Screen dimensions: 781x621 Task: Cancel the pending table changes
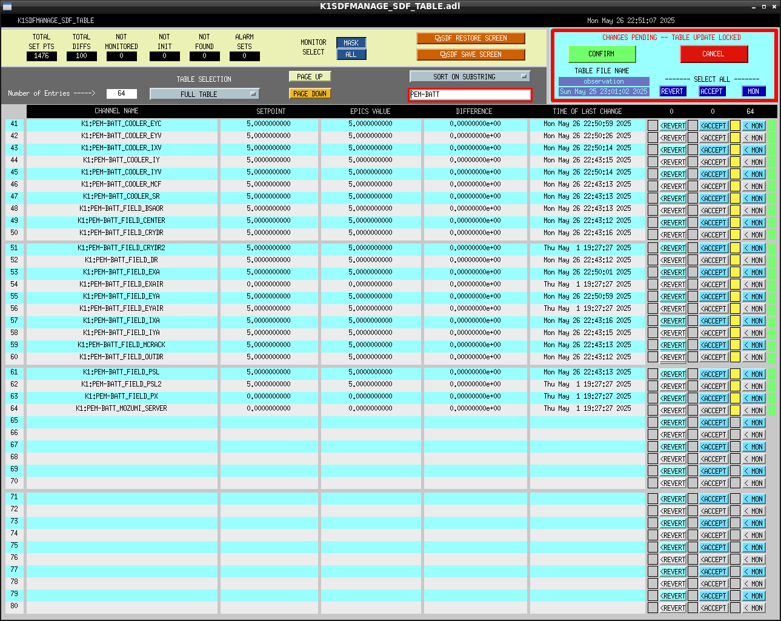[x=714, y=54]
